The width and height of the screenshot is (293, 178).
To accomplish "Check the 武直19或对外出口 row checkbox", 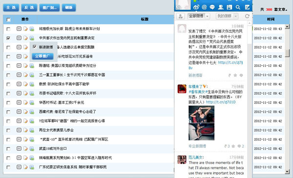I will (x=8, y=149).
